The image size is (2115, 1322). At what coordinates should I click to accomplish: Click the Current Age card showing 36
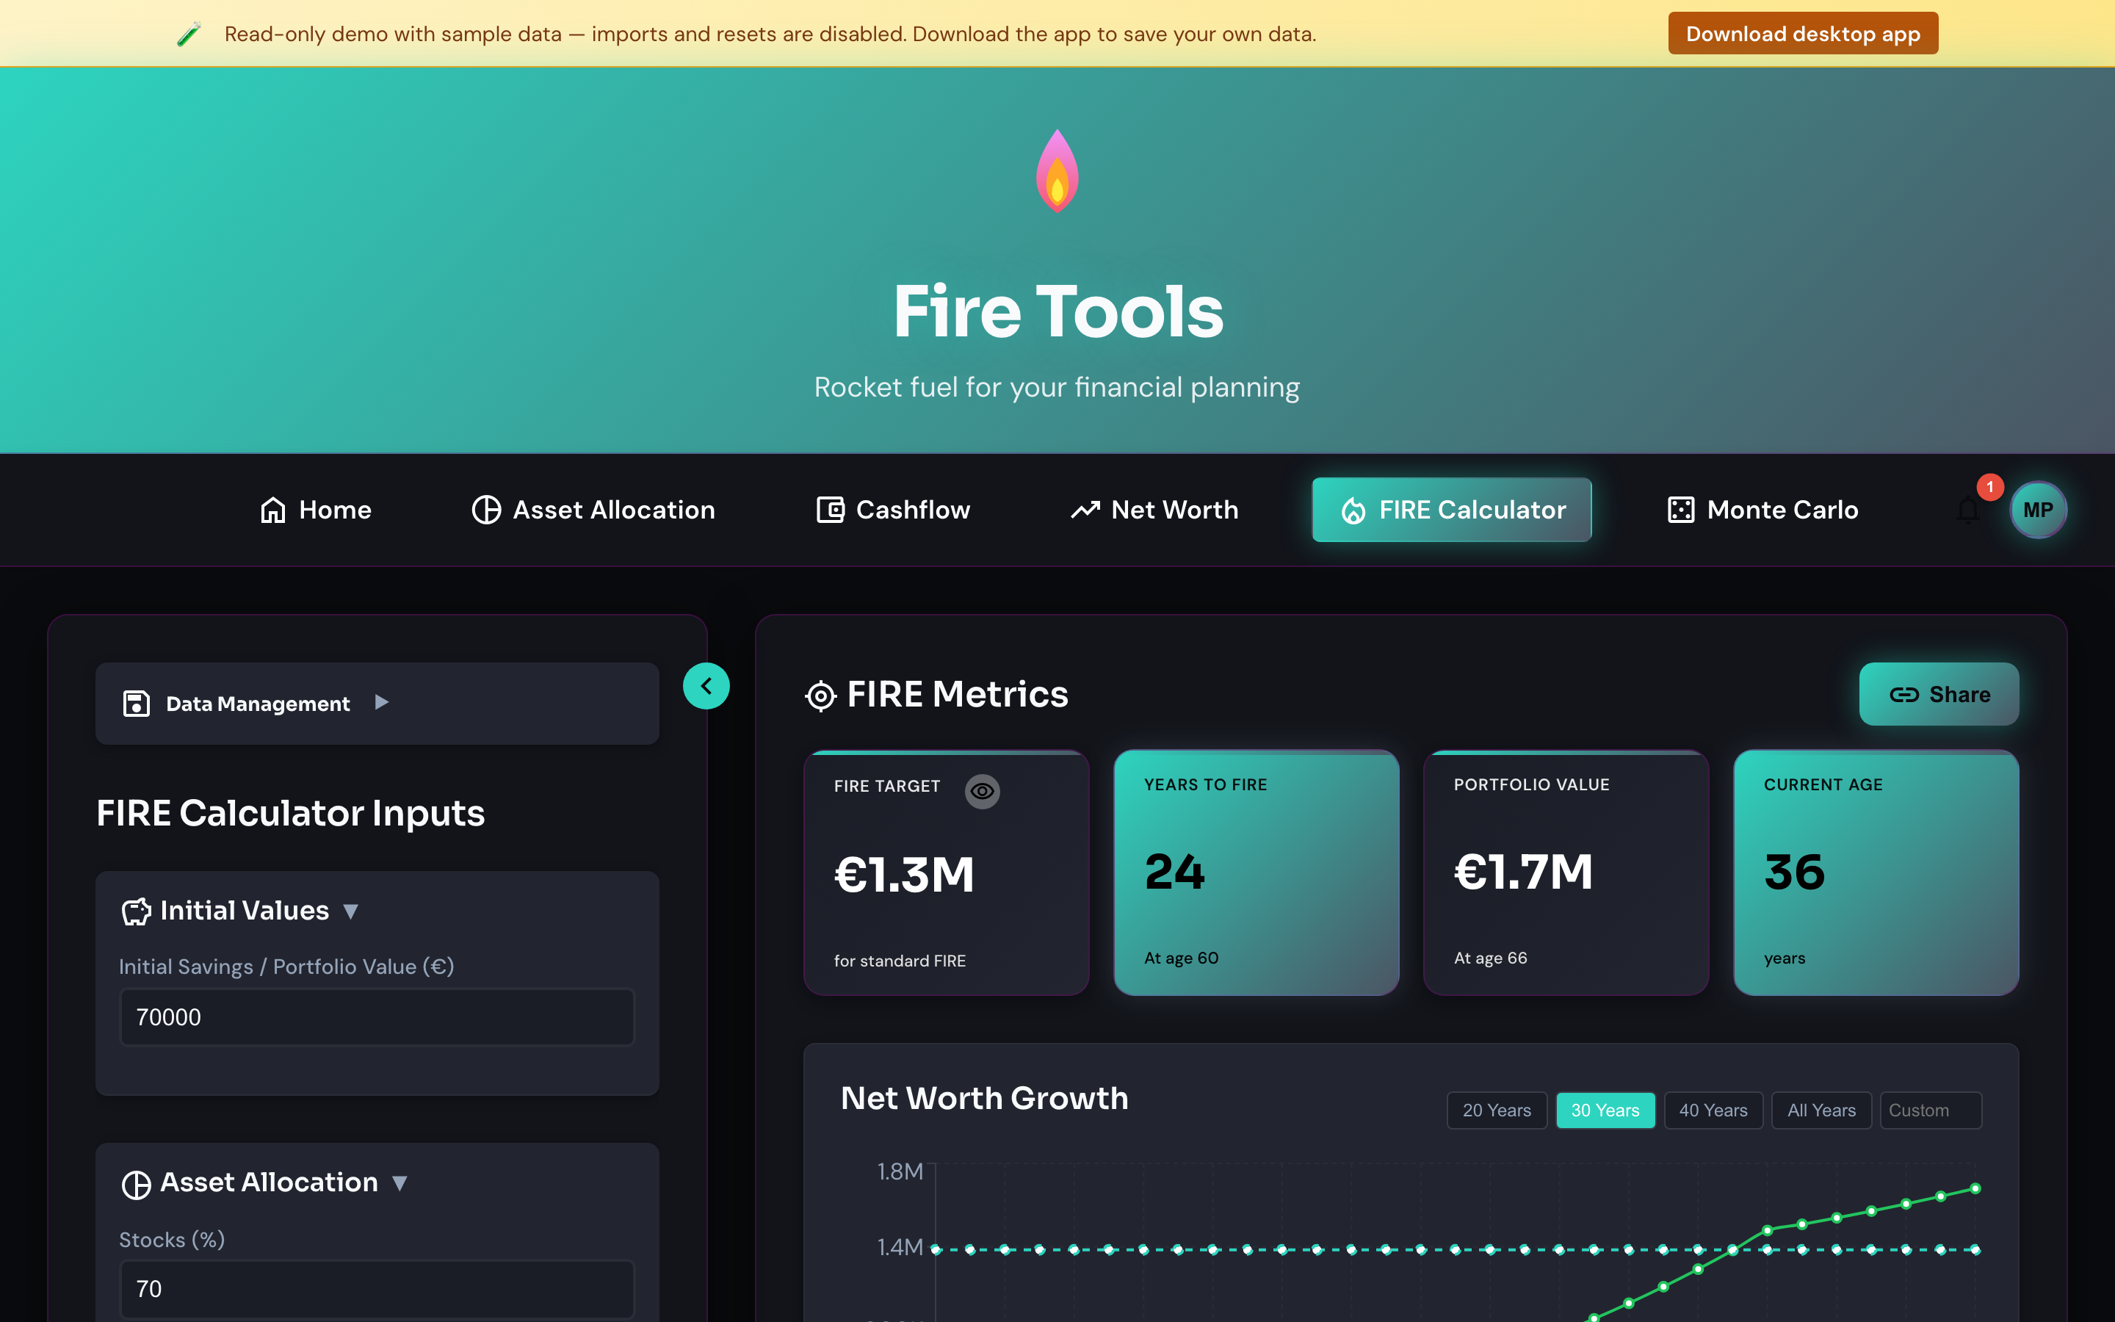click(x=1876, y=873)
